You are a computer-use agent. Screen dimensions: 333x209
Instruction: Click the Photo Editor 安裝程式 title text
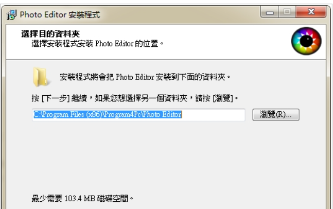tap(60, 15)
